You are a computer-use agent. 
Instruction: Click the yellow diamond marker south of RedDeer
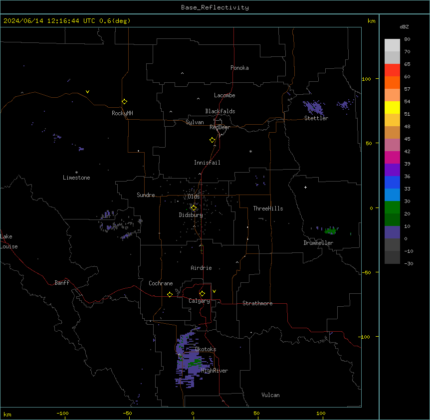[213, 140]
